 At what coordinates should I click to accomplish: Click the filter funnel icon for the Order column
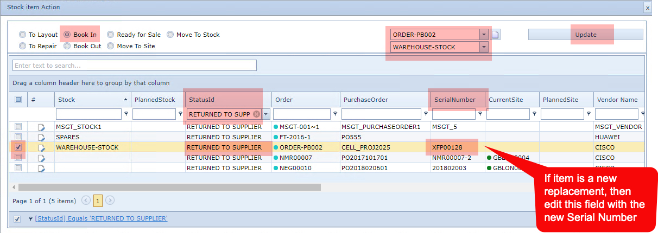[x=335, y=114]
